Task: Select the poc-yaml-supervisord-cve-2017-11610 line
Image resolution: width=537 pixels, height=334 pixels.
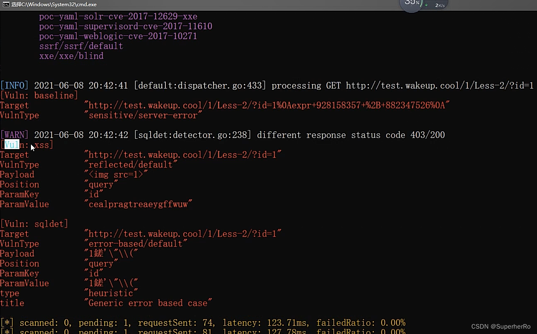Action: tap(126, 27)
